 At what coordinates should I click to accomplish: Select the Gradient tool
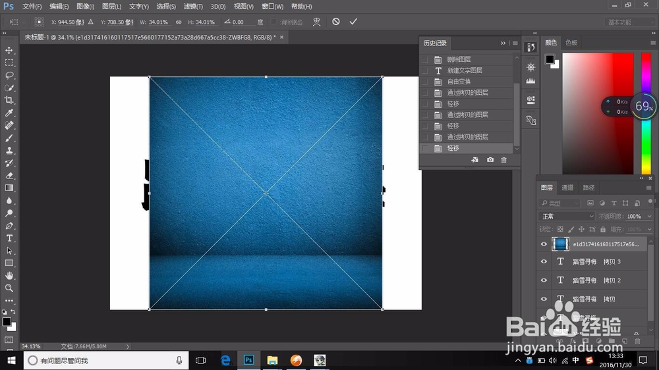coord(9,188)
